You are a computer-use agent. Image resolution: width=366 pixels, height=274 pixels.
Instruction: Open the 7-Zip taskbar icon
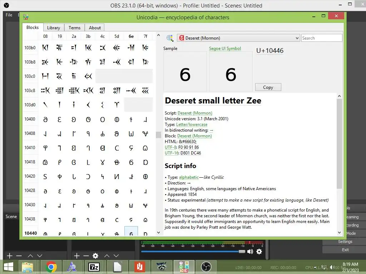94,267
